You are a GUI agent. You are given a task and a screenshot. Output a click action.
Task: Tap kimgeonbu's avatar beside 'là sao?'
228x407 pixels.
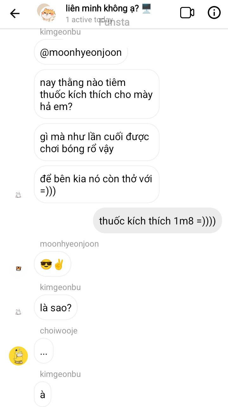(x=18, y=312)
